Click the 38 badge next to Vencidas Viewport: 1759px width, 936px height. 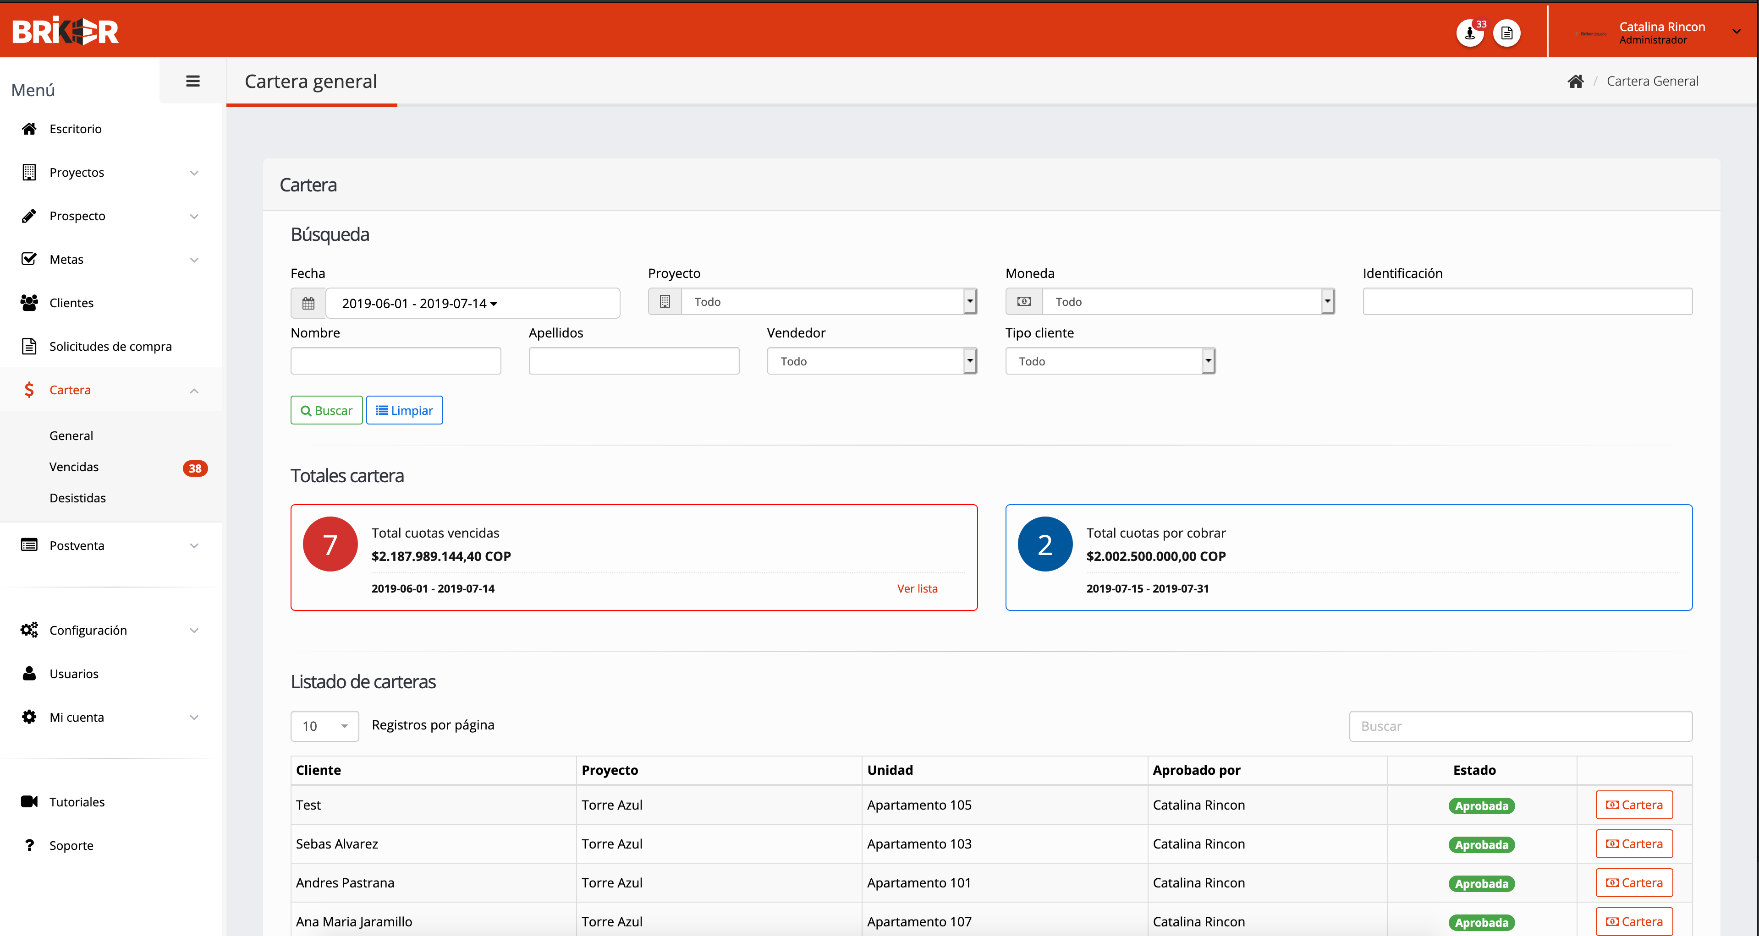pyautogui.click(x=195, y=468)
